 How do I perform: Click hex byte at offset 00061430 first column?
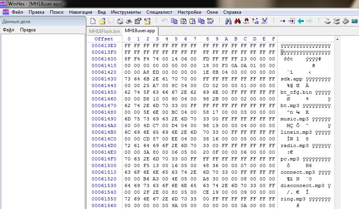(128, 79)
